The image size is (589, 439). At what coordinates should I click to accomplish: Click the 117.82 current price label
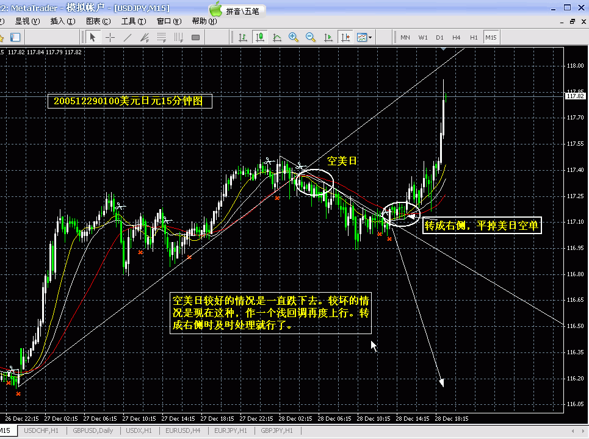pyautogui.click(x=575, y=96)
